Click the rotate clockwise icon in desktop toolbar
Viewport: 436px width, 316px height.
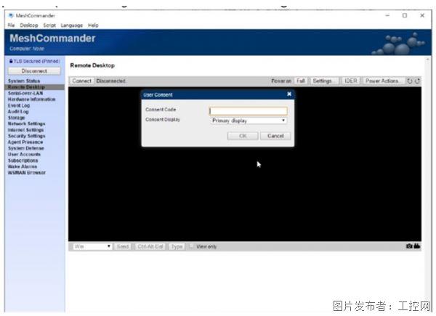coord(417,81)
